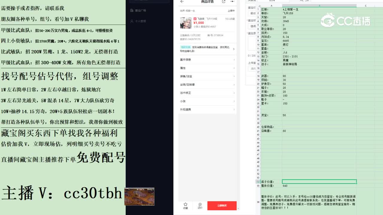Click the 召唤兽 value 60 cell
The width and height of the screenshot is (383, 215).
click(319, 131)
